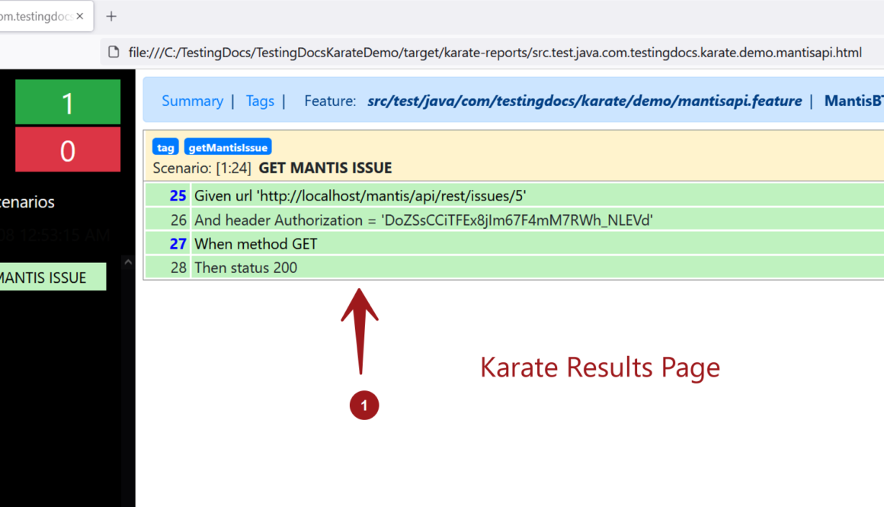Viewport: 884px width, 507px height.
Task: Click the getMantisIssue tag badge
Action: click(x=229, y=146)
